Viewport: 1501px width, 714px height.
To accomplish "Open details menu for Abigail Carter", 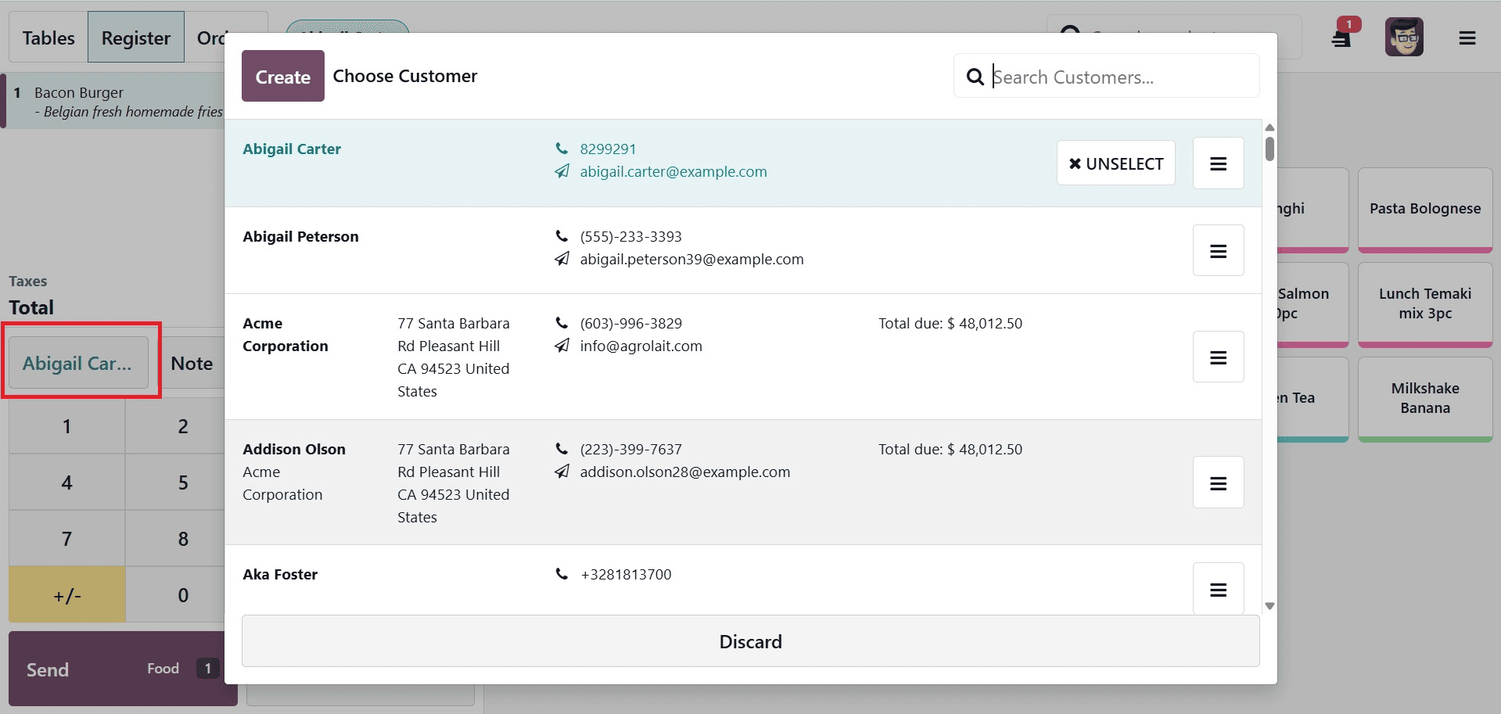I will click(x=1217, y=163).
